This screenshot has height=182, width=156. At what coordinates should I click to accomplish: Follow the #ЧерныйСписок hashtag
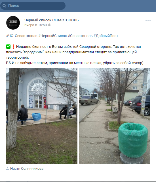(52, 36)
